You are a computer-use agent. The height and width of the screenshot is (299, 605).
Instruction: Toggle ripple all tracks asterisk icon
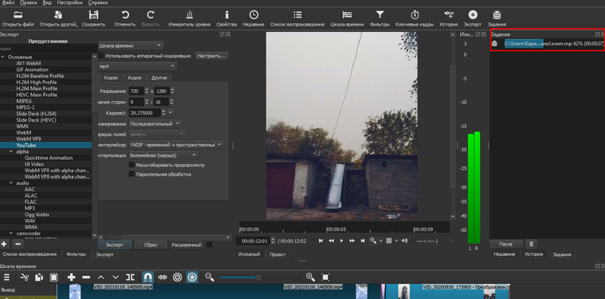(192, 277)
